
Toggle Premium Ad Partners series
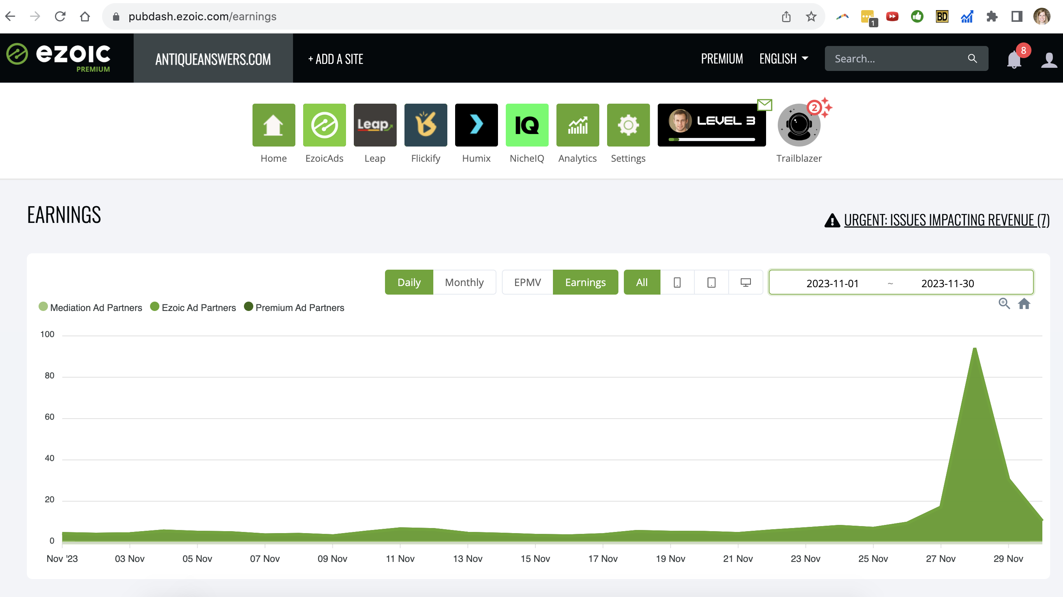(294, 307)
